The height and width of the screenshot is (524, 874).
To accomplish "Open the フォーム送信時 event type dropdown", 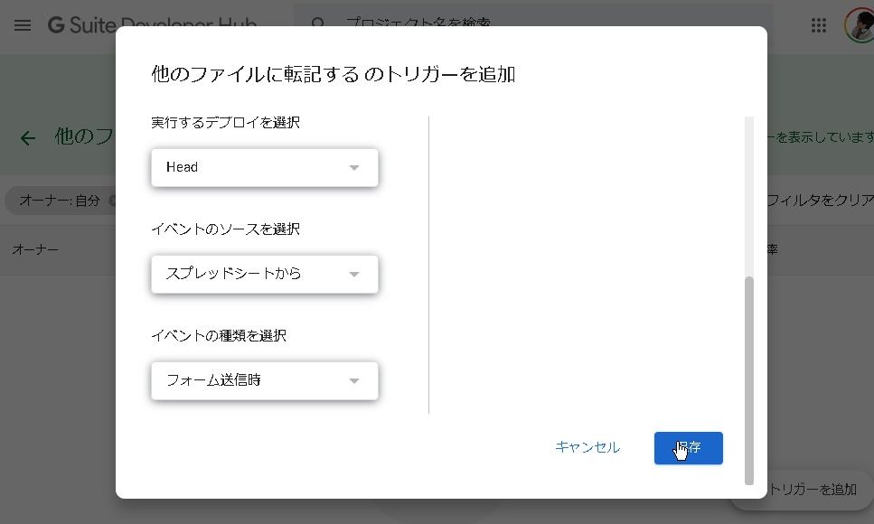I will tap(264, 380).
